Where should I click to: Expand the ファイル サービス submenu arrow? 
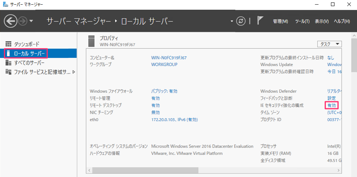point(73,72)
